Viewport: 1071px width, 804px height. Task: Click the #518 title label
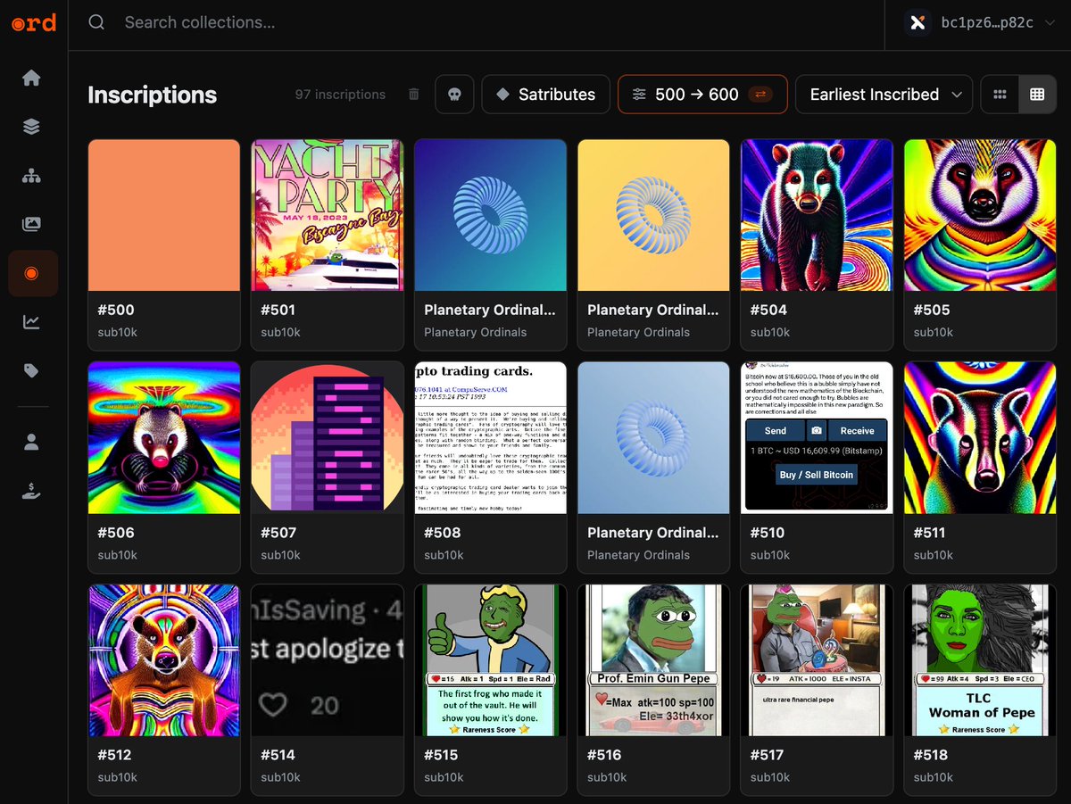click(x=931, y=755)
